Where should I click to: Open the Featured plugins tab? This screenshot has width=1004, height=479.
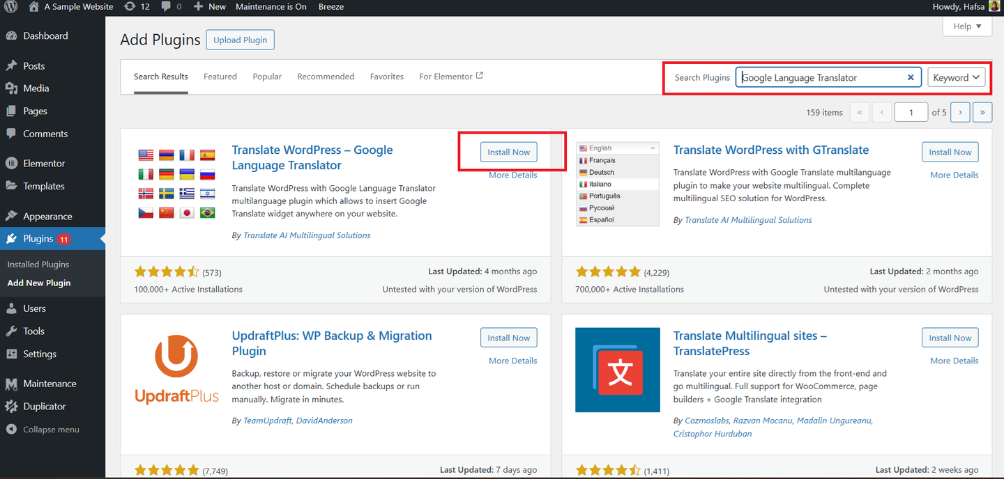[x=220, y=76]
